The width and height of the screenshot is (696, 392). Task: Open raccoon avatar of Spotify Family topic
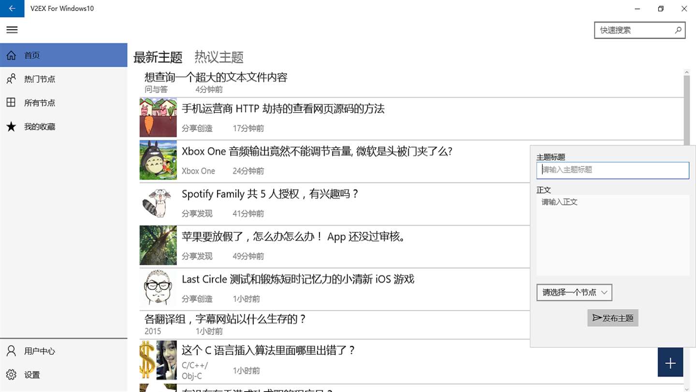(158, 203)
